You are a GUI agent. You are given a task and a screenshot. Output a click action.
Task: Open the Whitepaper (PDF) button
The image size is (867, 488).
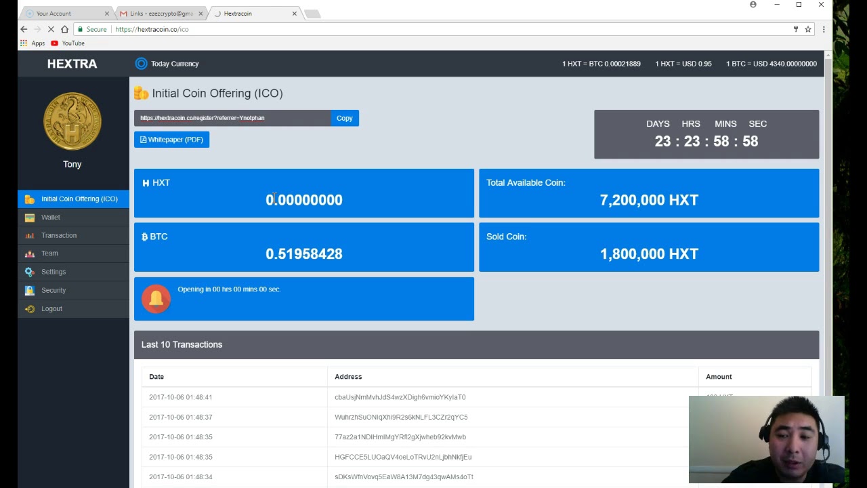(x=171, y=140)
